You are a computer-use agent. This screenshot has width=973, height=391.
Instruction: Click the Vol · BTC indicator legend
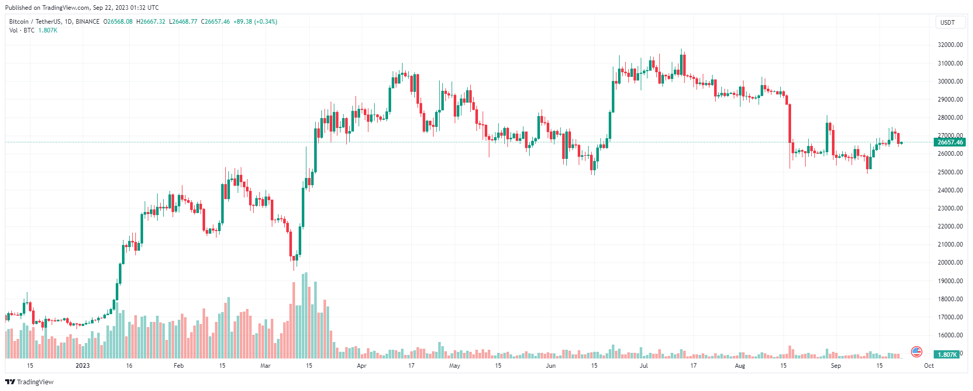click(x=22, y=30)
